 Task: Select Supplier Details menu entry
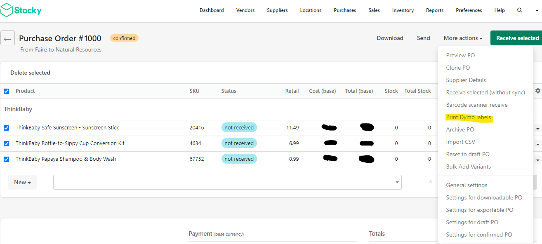tap(466, 80)
